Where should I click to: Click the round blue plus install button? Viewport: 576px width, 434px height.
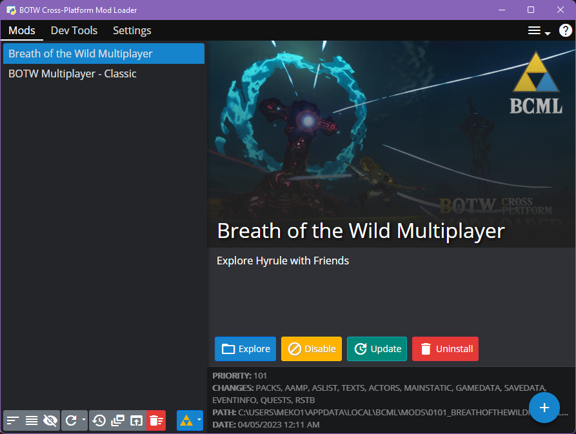[544, 408]
